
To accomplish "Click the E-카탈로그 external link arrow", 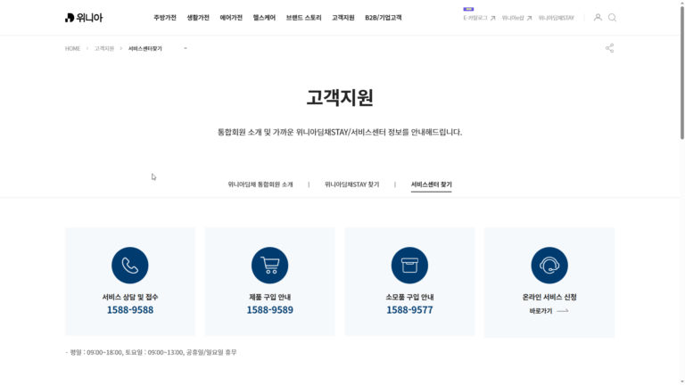I will click(492, 19).
